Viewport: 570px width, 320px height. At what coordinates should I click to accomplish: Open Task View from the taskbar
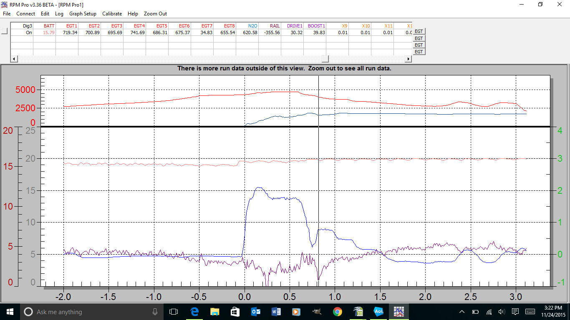[x=174, y=311]
